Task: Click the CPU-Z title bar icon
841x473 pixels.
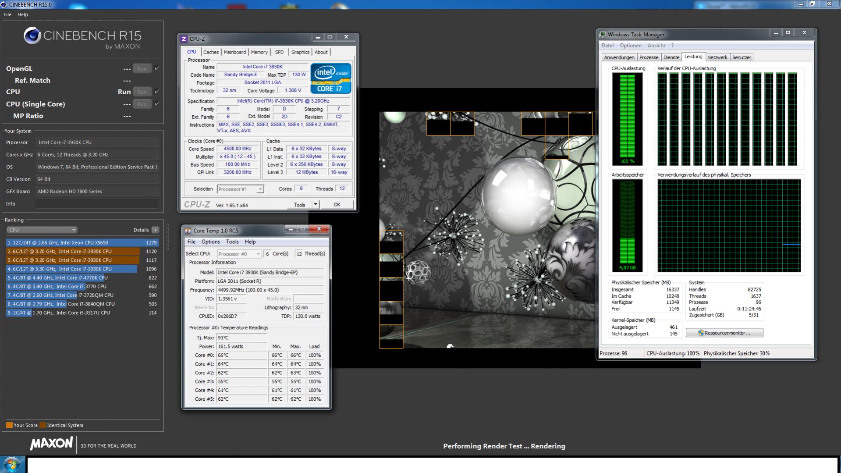Action: click(184, 39)
